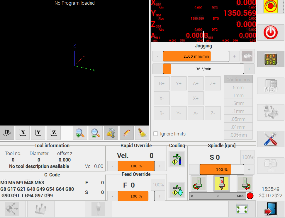Enable the Ignore limits checkbox

coord(156,134)
